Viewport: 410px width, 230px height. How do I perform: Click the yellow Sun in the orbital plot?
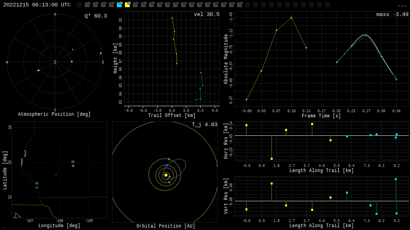[166, 175]
